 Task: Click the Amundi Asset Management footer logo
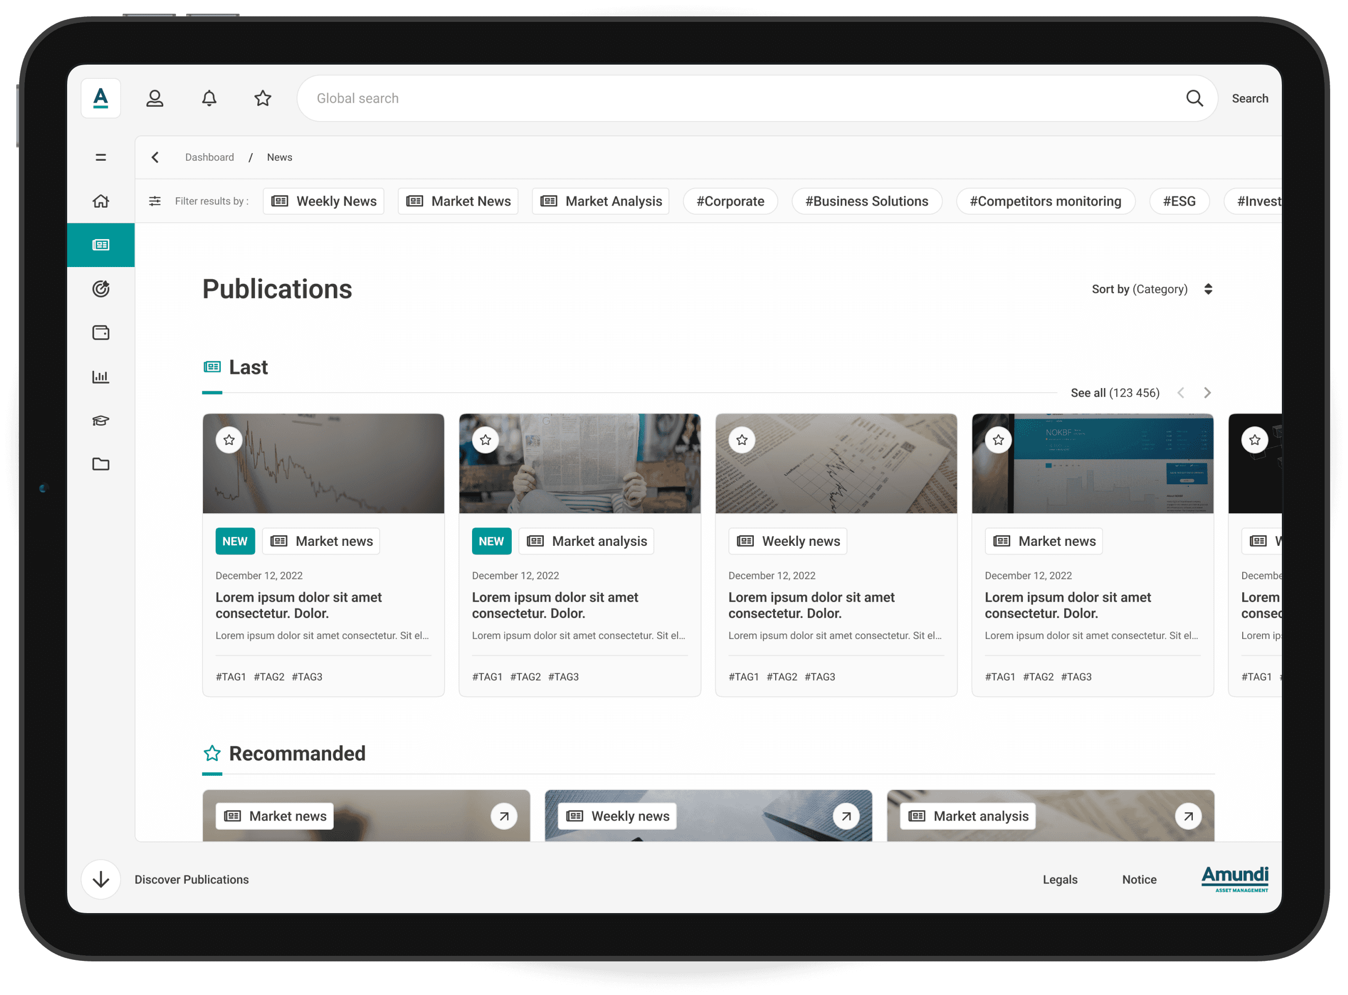[1235, 880]
